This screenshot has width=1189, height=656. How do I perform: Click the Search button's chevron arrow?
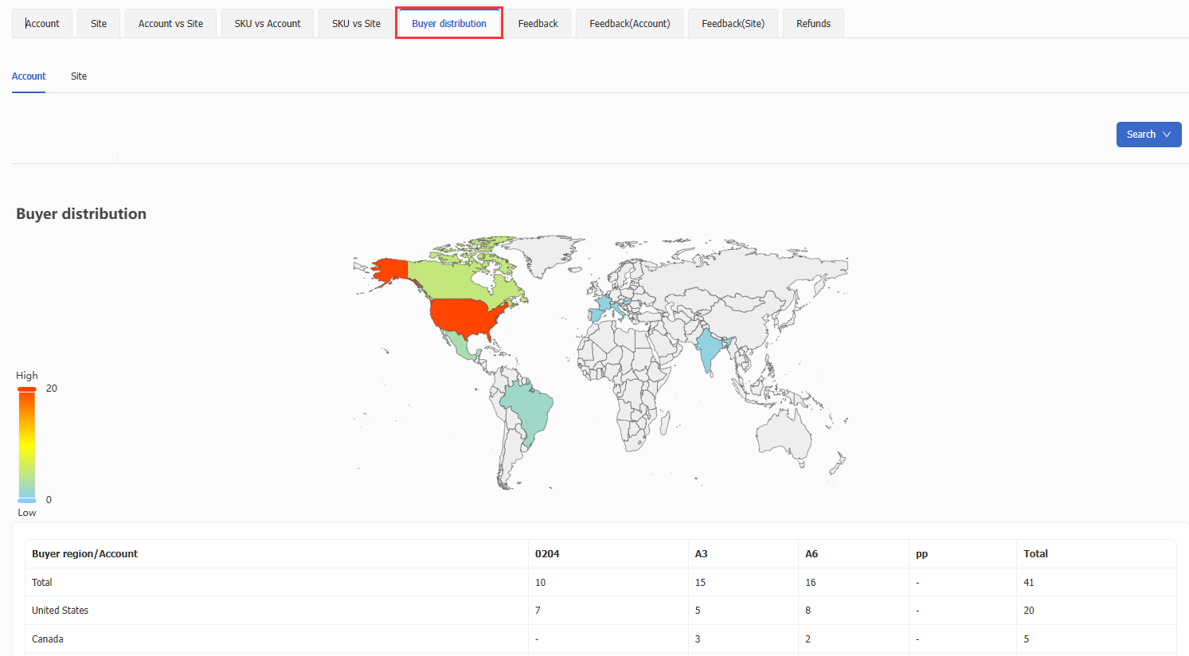pyautogui.click(x=1167, y=135)
